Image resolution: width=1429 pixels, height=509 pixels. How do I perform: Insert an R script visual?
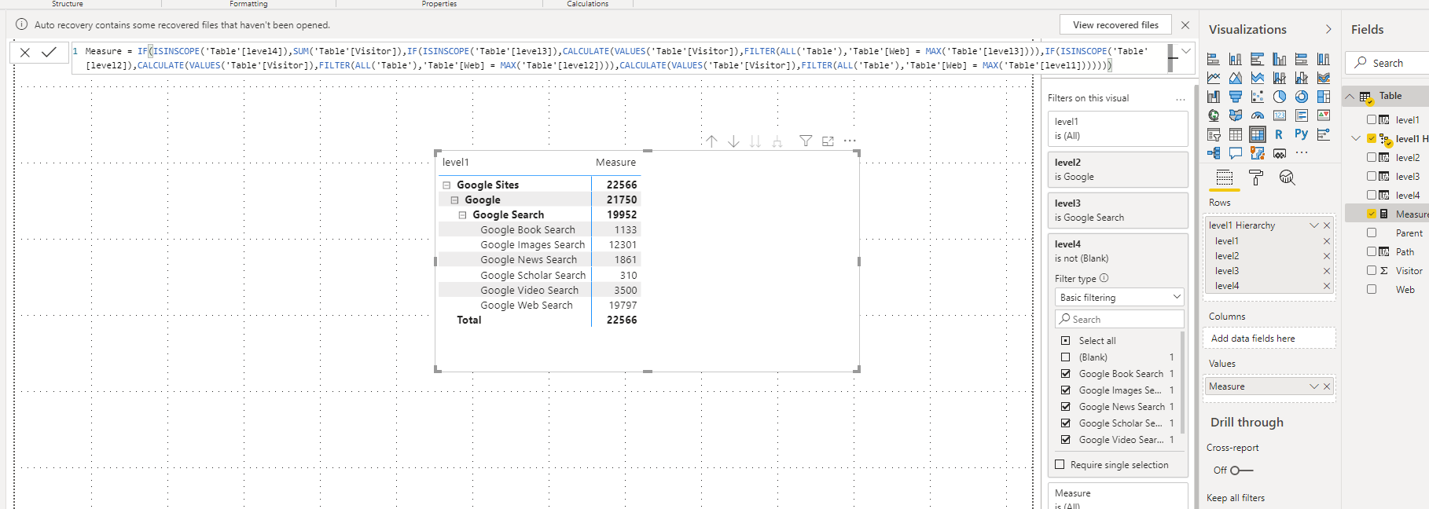click(x=1280, y=134)
